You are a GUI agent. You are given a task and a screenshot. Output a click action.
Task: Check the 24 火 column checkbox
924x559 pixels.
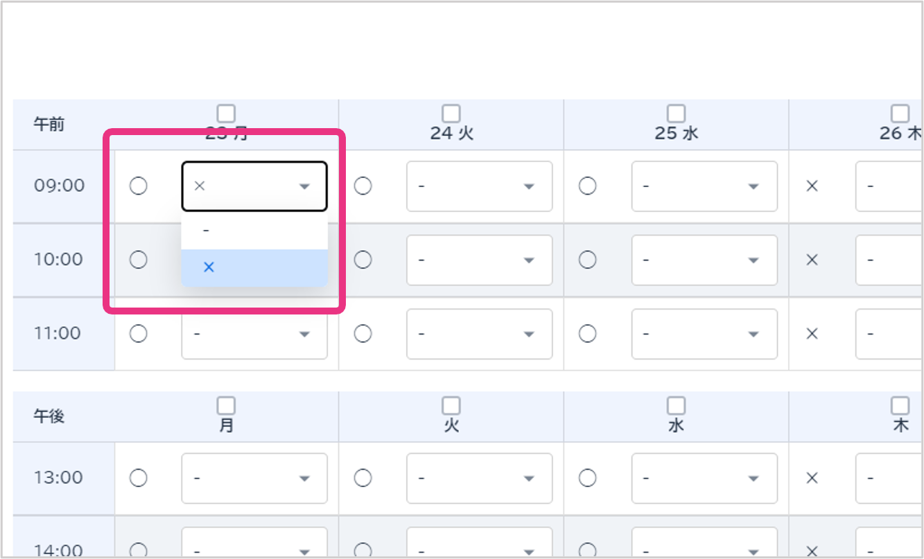[451, 113]
